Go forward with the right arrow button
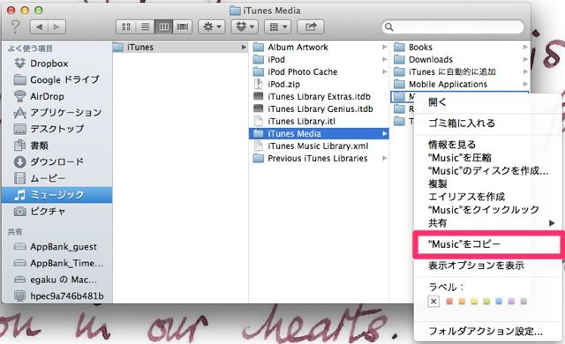This screenshot has width=565, height=344. tap(56, 26)
